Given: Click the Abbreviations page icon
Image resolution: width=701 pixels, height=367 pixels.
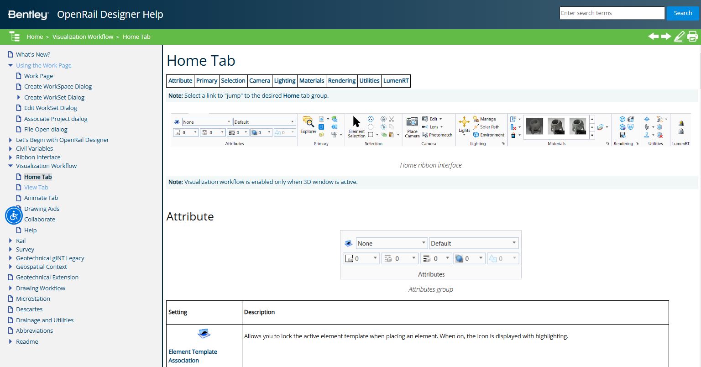Looking at the screenshot, I should pyautogui.click(x=10, y=330).
